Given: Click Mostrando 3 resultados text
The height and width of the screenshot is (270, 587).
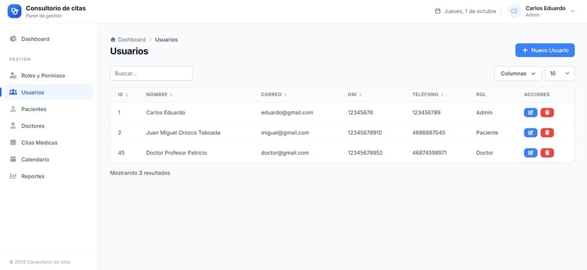Looking at the screenshot, I should pyautogui.click(x=140, y=173).
